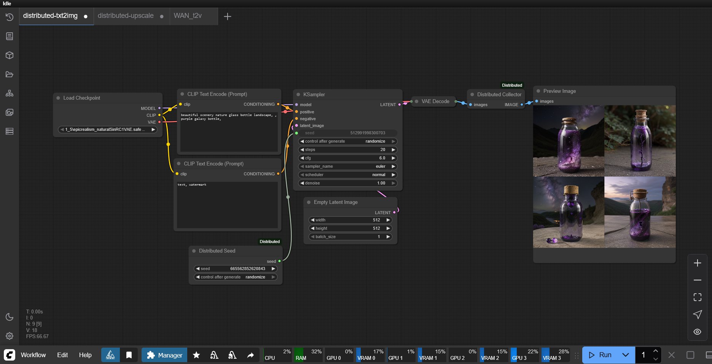Toggle dark theme moon icon
The image size is (712, 364).
point(10,317)
